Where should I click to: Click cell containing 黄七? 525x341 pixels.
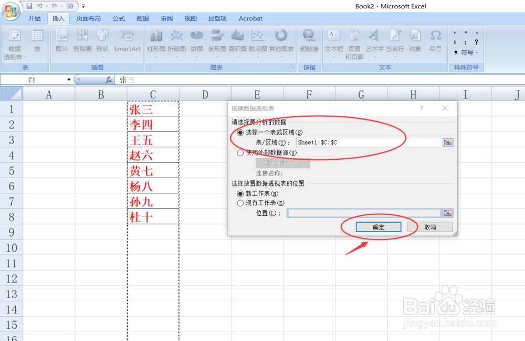tap(153, 170)
